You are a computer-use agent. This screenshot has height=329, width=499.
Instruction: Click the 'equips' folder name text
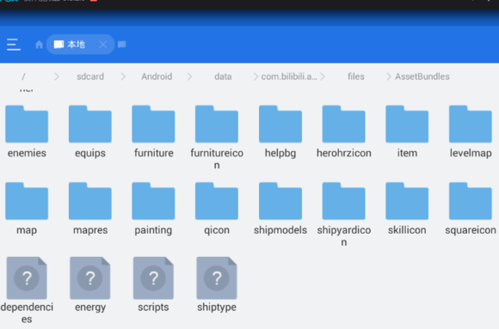pos(90,154)
